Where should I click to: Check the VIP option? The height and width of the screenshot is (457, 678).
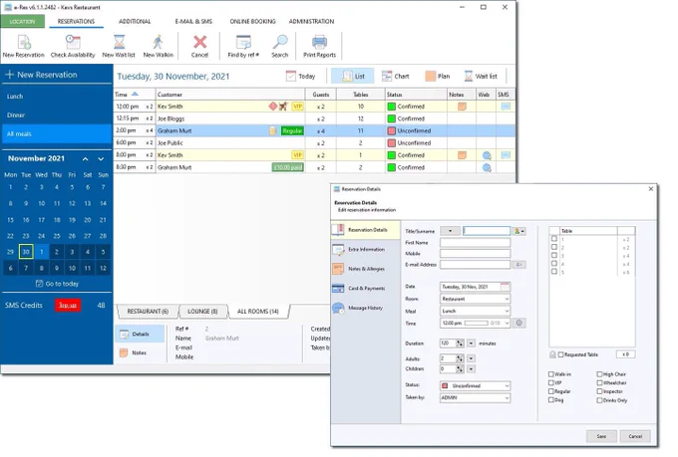point(550,382)
